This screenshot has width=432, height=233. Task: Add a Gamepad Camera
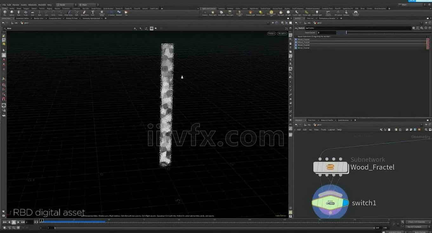pos(355,13)
